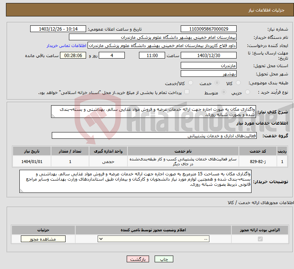
Task: Click the مشاهده مجوز button
Action: (43, 239)
